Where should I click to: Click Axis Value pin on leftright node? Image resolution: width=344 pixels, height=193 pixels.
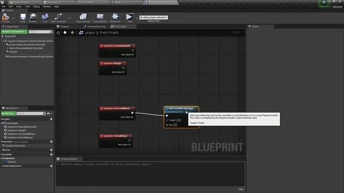coord(123,72)
